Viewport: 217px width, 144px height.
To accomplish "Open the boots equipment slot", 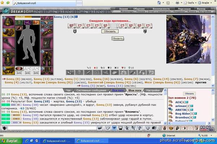I will [x=47, y=71].
